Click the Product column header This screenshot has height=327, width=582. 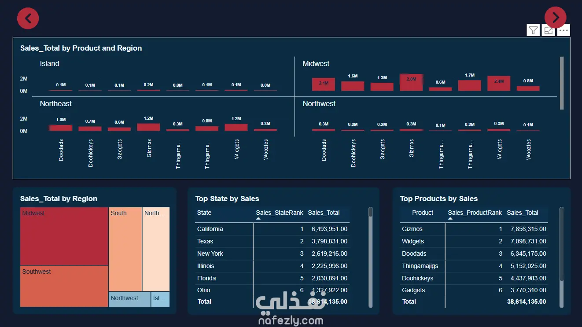point(423,213)
